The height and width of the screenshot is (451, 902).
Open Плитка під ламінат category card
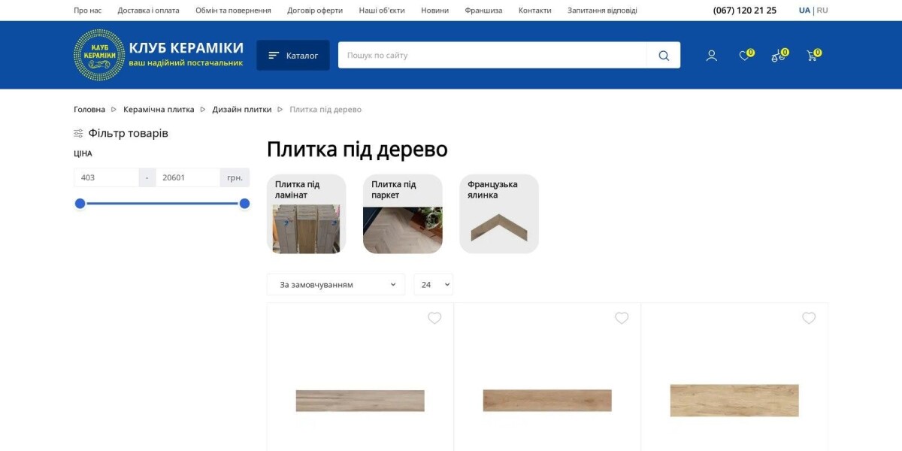307,214
